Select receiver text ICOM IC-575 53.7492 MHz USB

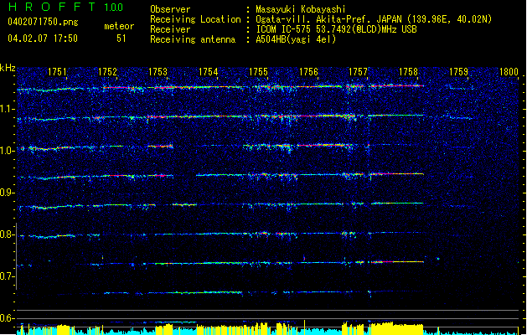pyautogui.click(x=336, y=29)
